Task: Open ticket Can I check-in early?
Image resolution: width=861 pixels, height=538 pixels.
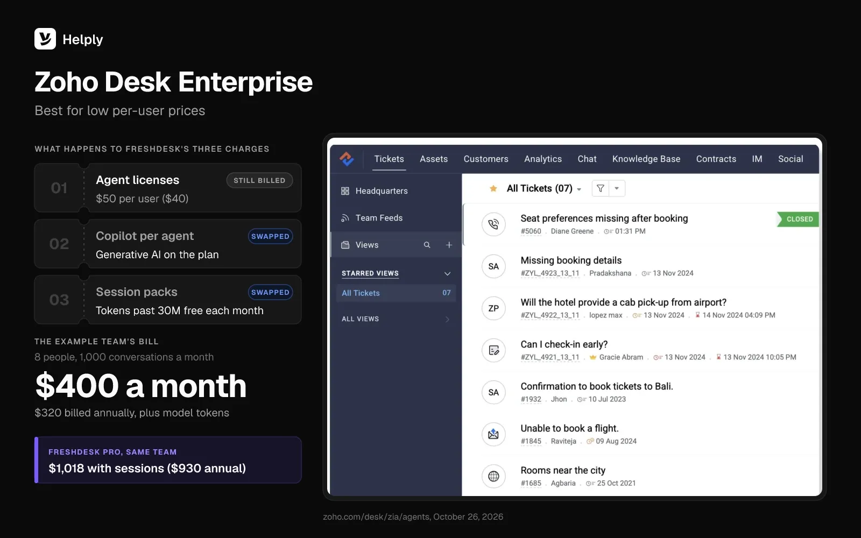Action: click(x=564, y=344)
